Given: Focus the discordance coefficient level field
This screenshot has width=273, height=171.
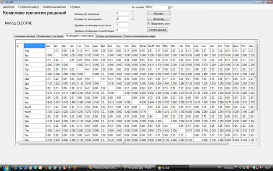Looking at the screenshot, I should (x=122, y=30).
